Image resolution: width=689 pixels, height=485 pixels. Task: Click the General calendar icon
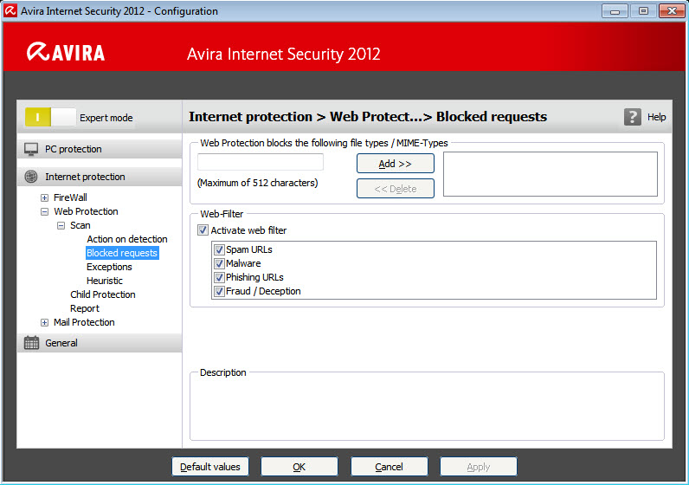31,343
